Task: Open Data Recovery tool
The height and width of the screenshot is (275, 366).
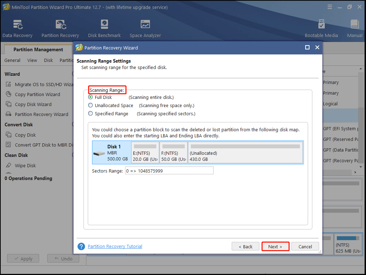Action: (x=17, y=28)
